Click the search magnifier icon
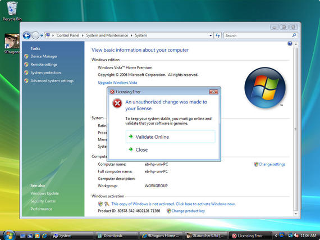Image resolution: width=320 pixels, height=240 pixels. (x=294, y=35)
